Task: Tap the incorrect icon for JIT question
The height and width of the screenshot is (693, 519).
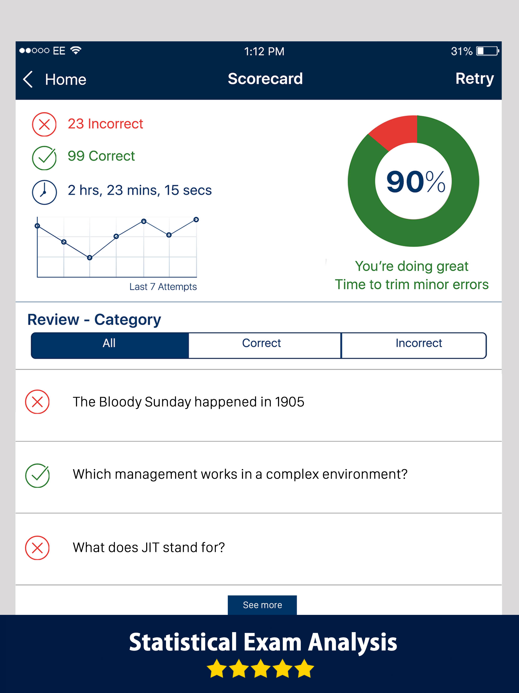Action: tap(37, 548)
